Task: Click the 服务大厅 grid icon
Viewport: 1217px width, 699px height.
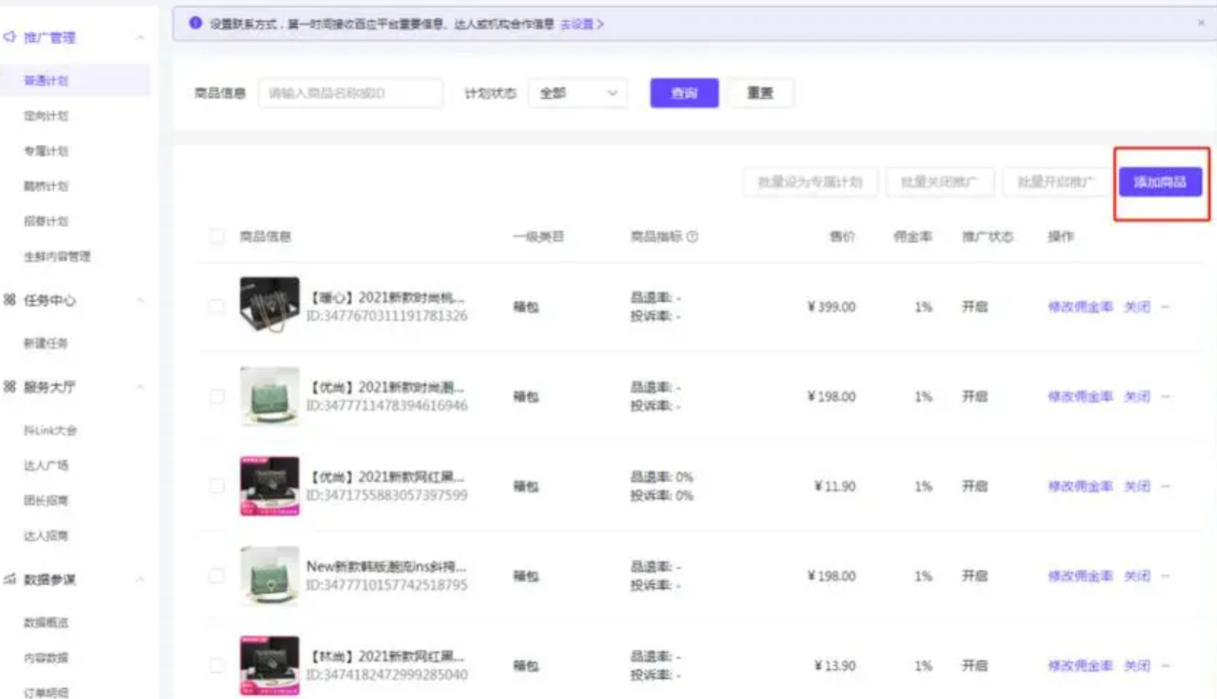Action: [x=10, y=387]
